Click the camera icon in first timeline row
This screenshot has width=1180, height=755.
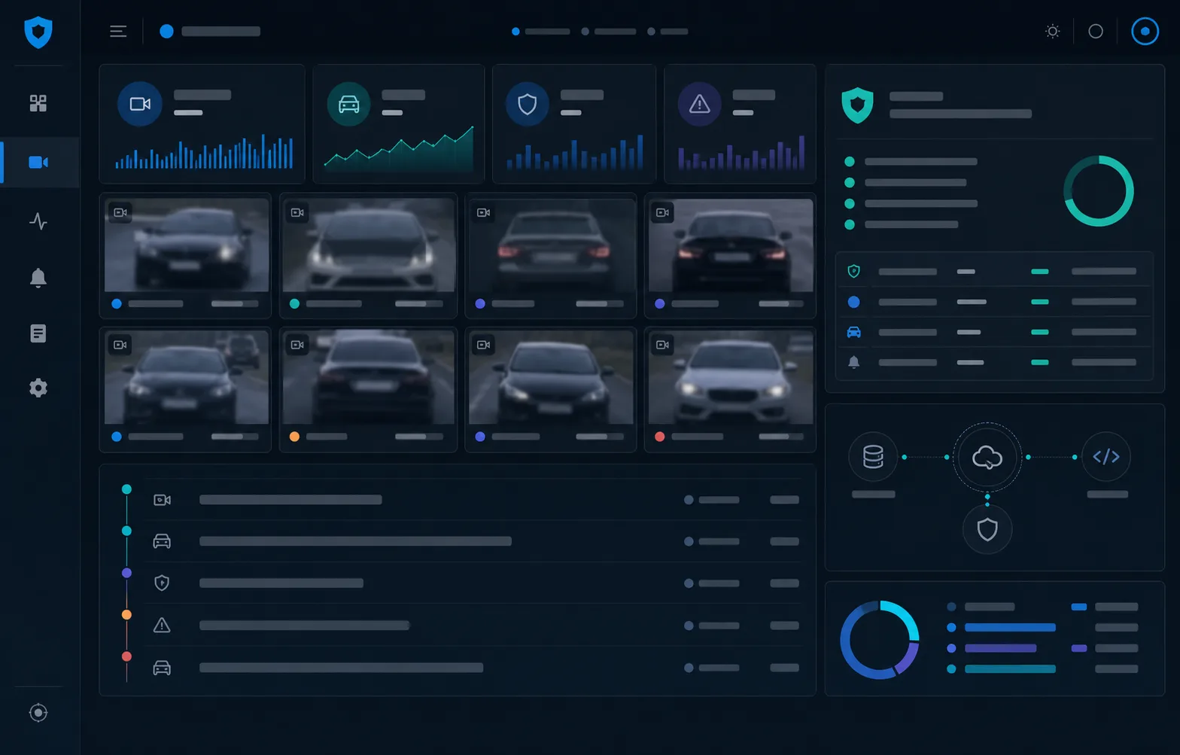click(162, 500)
